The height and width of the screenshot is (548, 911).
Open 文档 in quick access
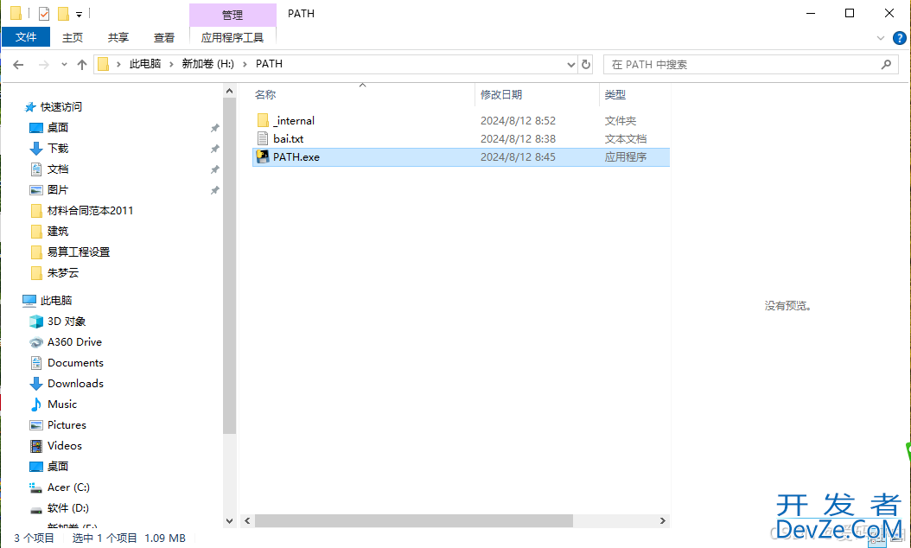(58, 169)
